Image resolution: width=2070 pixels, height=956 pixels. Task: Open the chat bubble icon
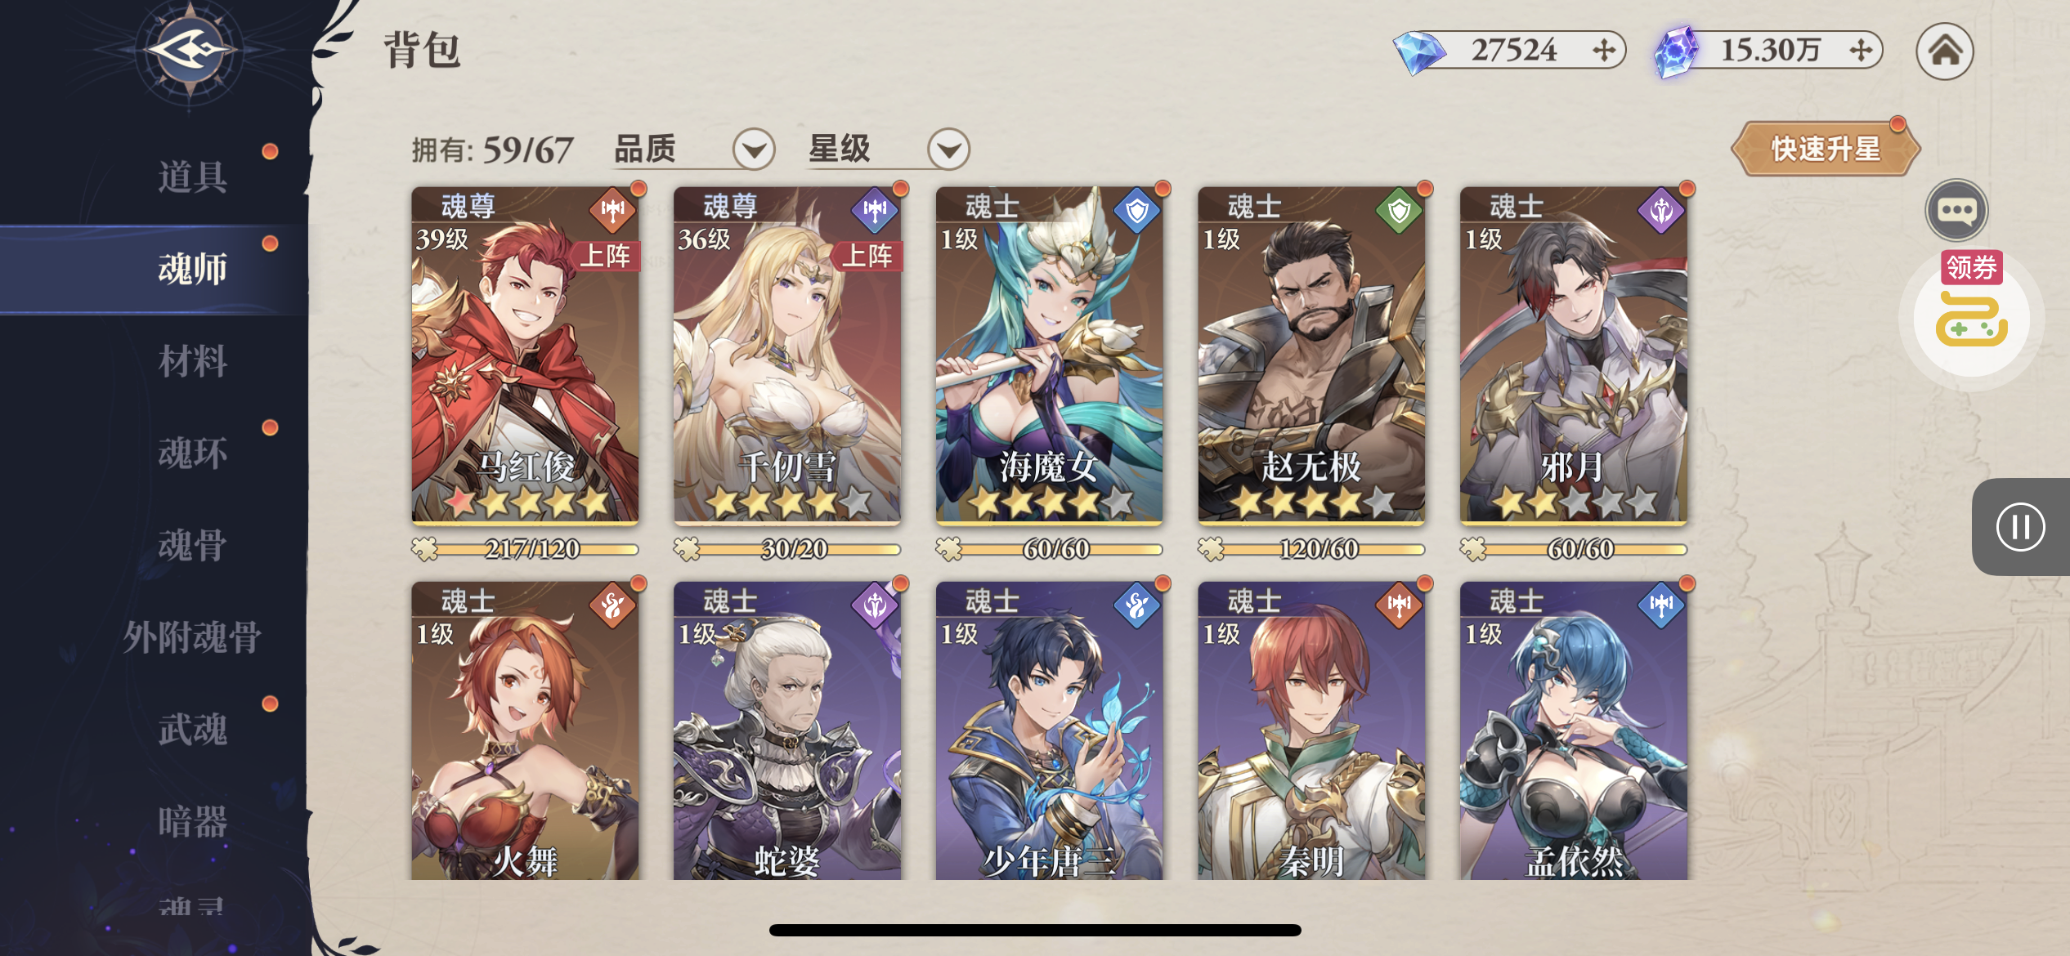[1956, 210]
